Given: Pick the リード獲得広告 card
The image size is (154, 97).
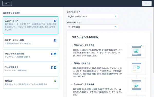Looking at the screenshot, I should coord(31,69).
